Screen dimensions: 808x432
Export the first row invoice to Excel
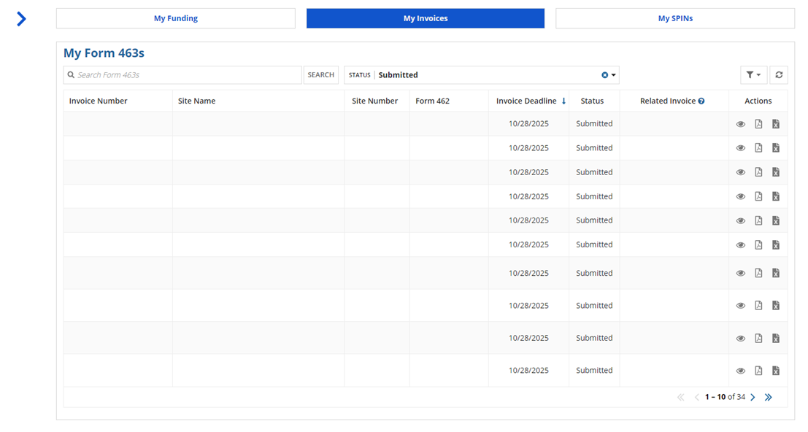(776, 124)
